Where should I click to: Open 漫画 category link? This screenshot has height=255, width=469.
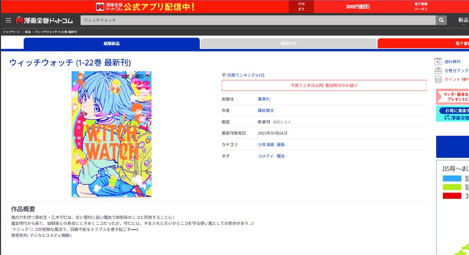pyautogui.click(x=280, y=145)
